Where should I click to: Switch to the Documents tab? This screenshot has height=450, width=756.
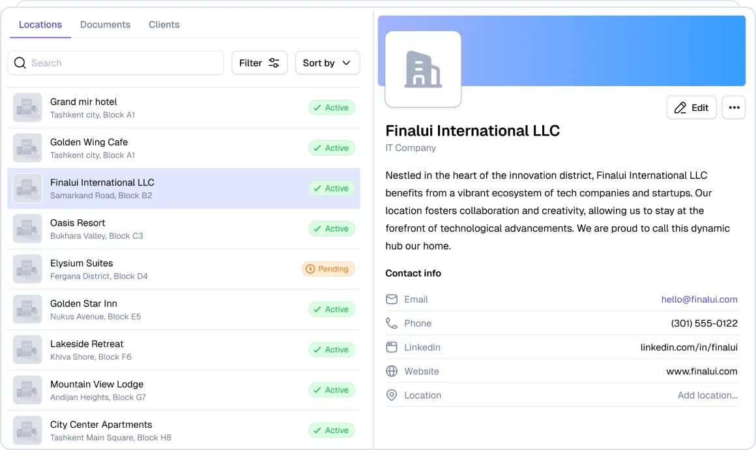pyautogui.click(x=105, y=25)
